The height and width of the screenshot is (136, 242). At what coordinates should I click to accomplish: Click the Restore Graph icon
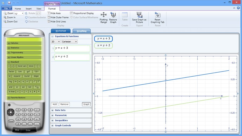click(113, 17)
